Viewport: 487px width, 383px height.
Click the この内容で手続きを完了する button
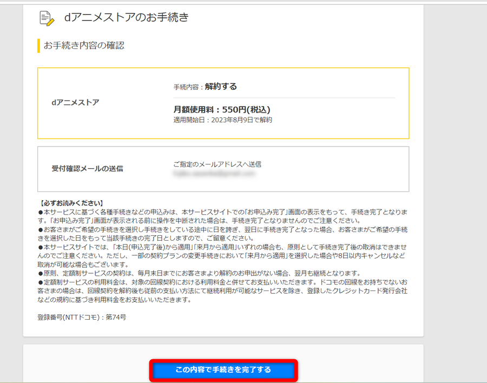coord(223,370)
